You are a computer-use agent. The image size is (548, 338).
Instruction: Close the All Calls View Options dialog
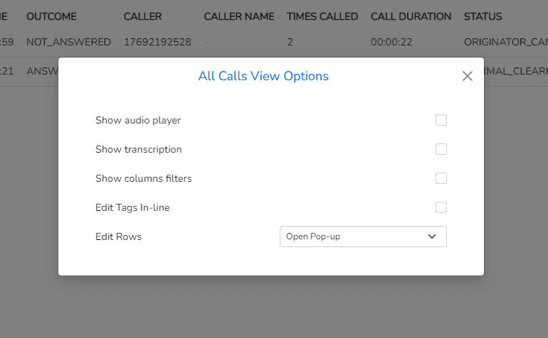pyautogui.click(x=468, y=76)
